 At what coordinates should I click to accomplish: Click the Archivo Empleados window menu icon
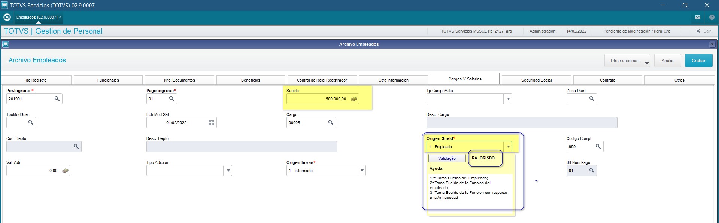pos(5,44)
